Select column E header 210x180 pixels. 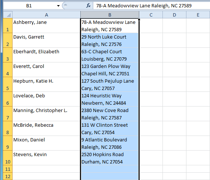198,15
